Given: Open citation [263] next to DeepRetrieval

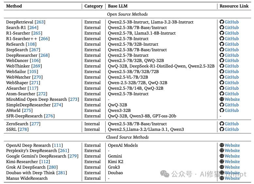Looking at the screenshot, I should [x=40, y=22].
